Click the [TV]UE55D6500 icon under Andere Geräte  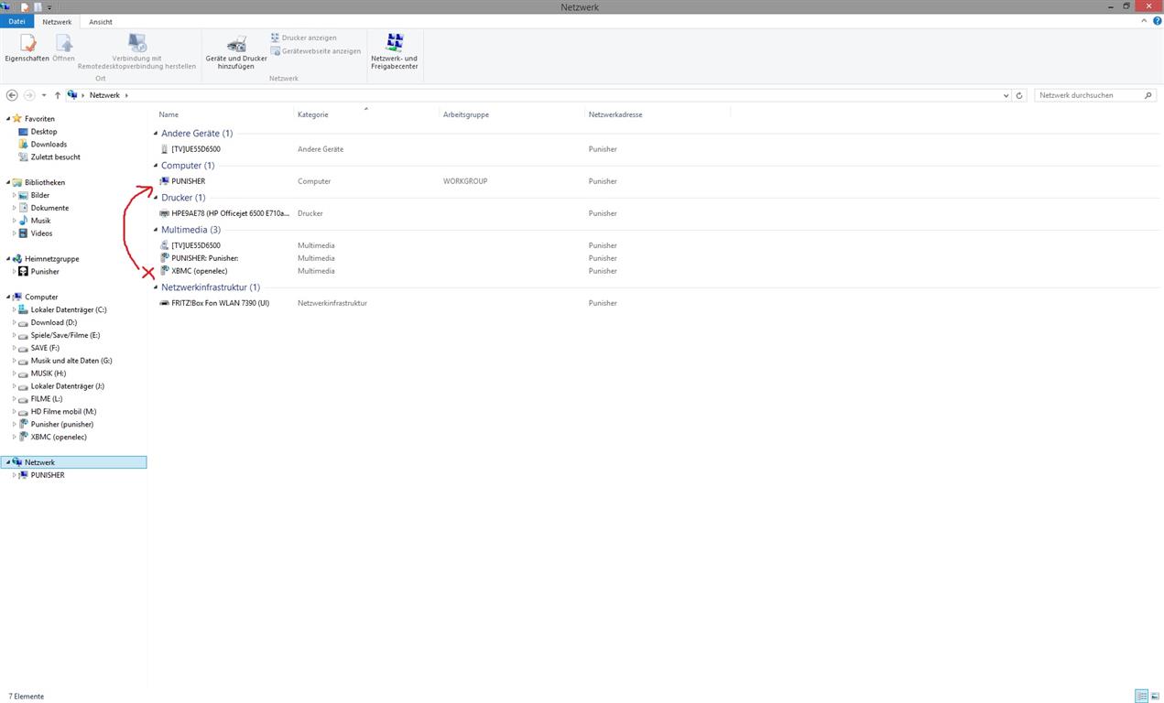165,149
